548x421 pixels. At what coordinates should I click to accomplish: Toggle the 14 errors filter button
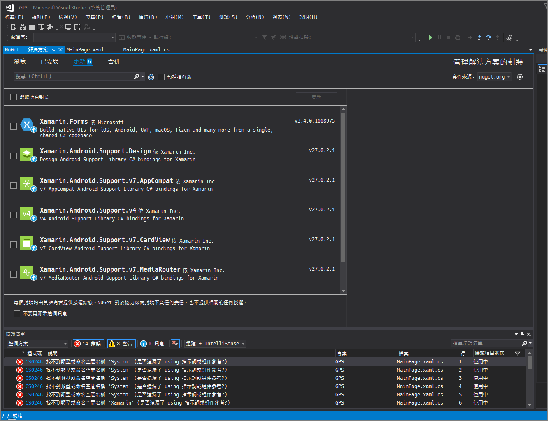click(88, 344)
